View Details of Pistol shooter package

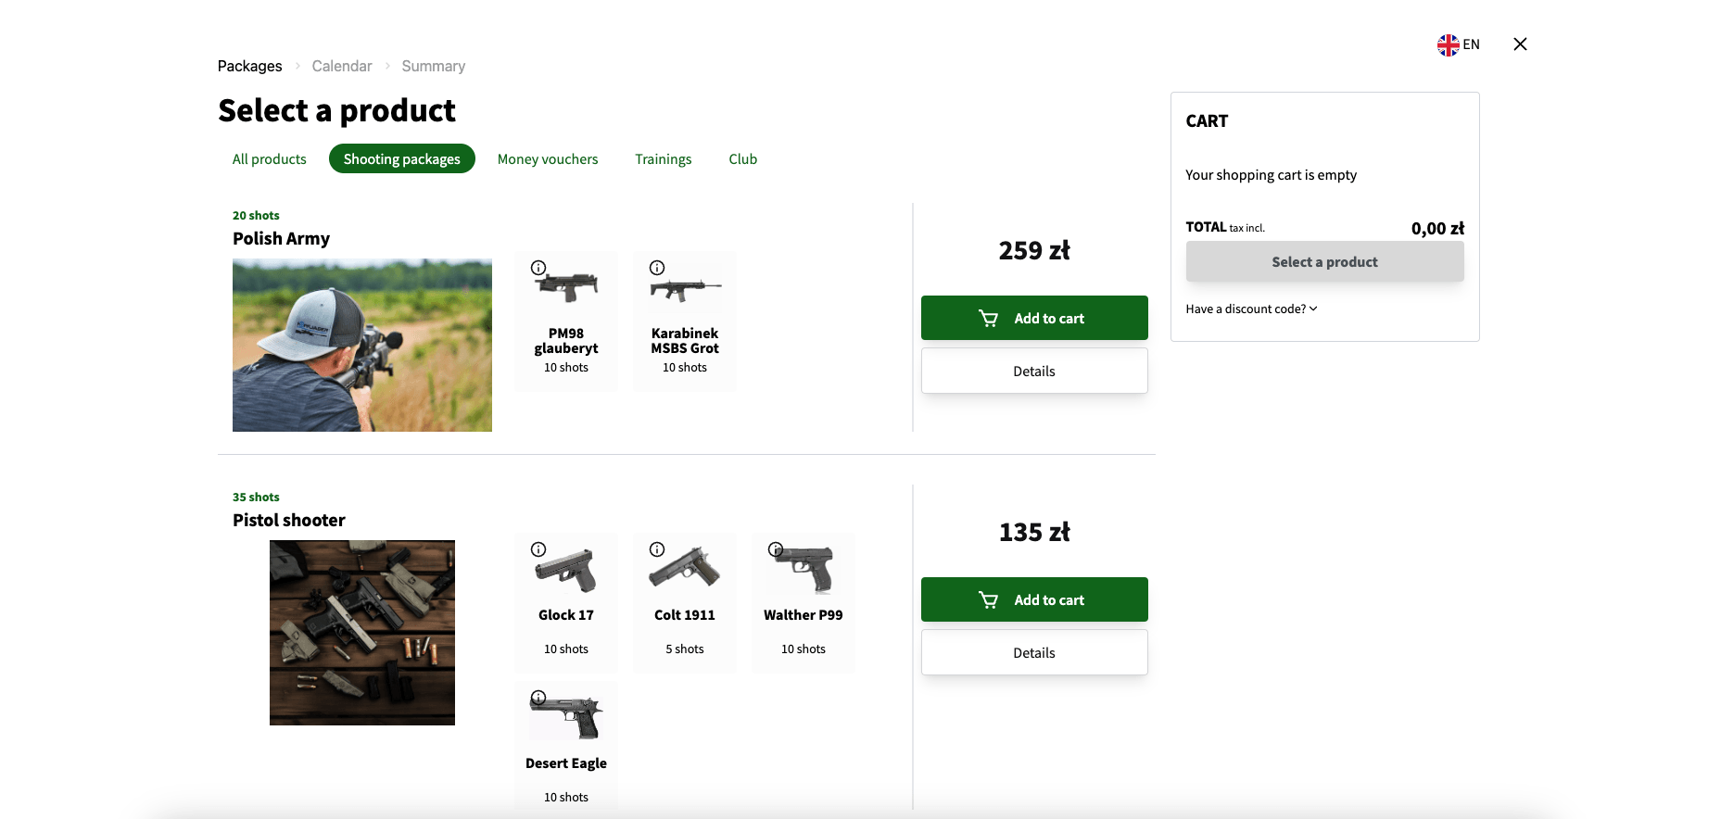click(x=1034, y=652)
